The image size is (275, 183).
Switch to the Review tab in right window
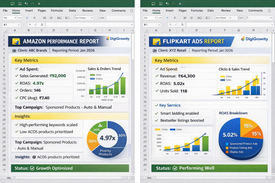pyautogui.click(x=226, y=11)
